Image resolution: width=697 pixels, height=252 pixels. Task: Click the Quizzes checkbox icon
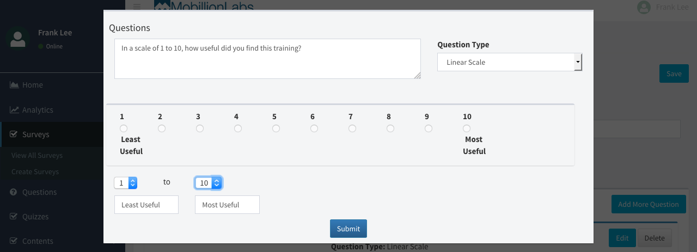coord(15,217)
